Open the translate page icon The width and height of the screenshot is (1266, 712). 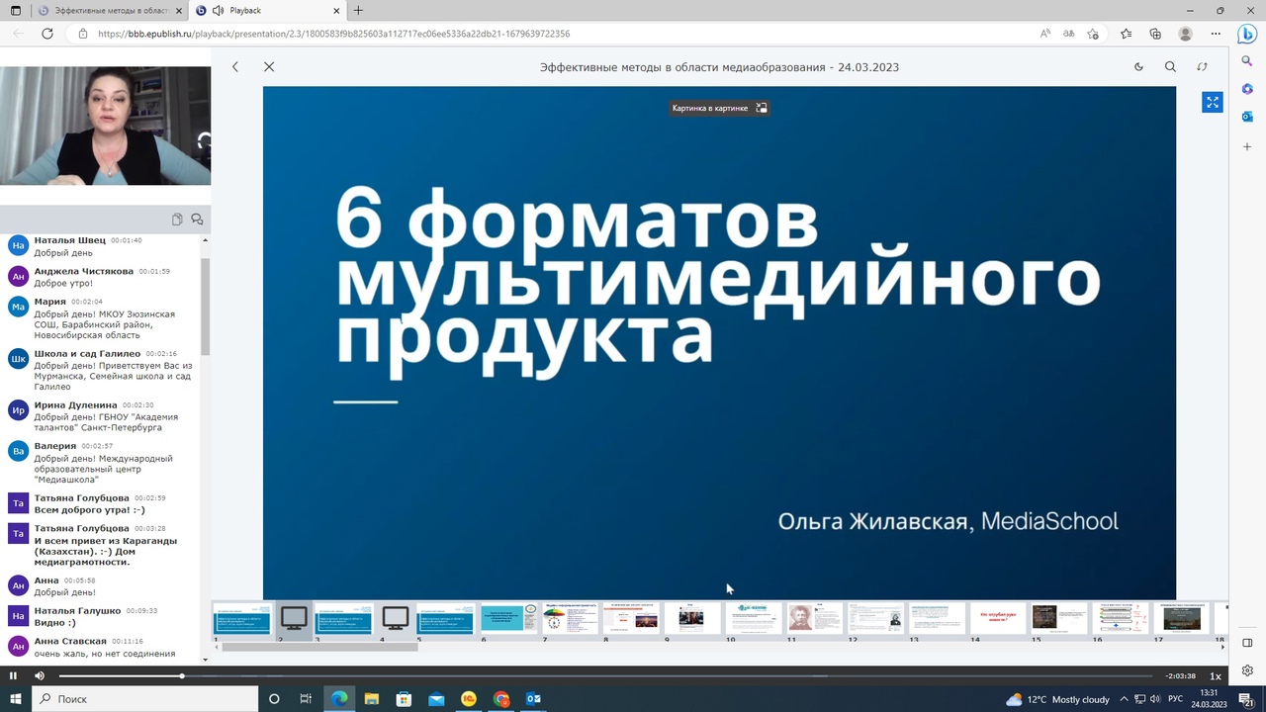pyautogui.click(x=1068, y=34)
